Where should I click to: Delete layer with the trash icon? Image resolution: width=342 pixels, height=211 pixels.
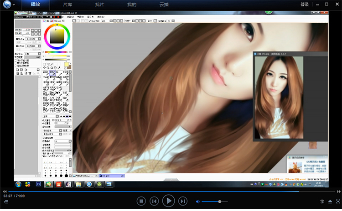[30, 73]
